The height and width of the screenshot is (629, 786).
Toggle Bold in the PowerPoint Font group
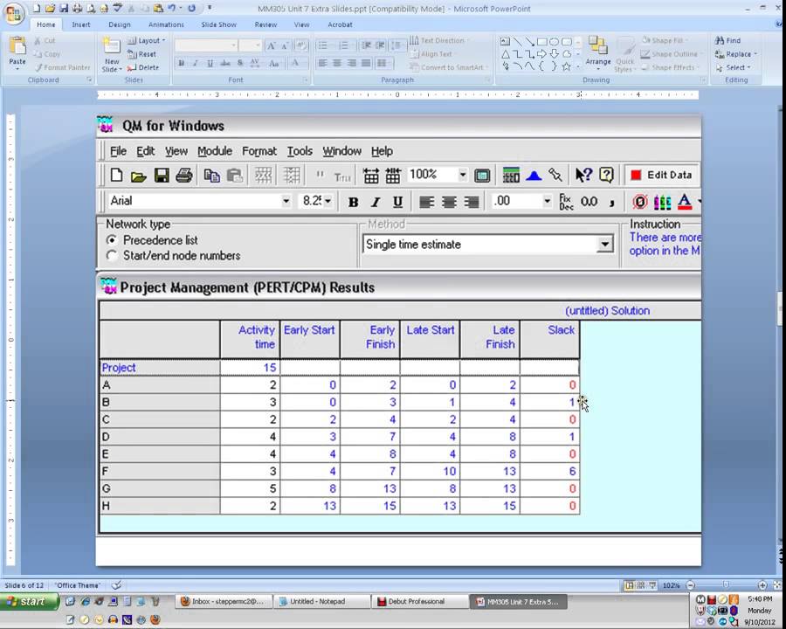pyautogui.click(x=182, y=63)
